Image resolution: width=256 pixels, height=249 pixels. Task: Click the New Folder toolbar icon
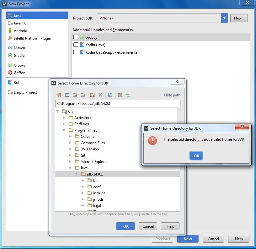tap(93, 95)
